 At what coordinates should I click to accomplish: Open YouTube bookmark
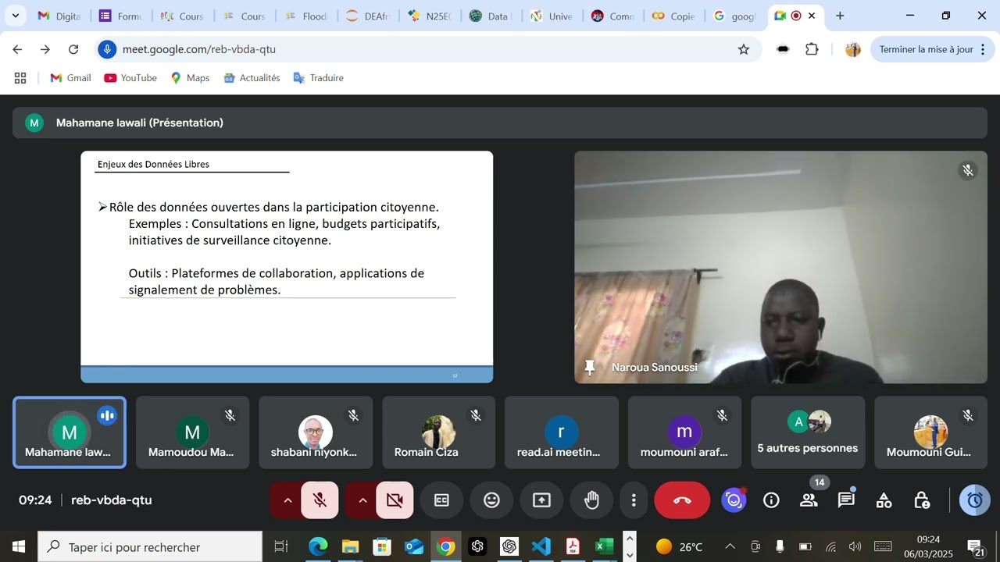click(x=130, y=78)
